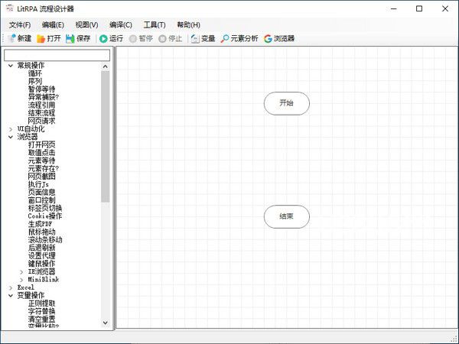The image size is (459, 344).
Task: Select 网页截图 activity
Action: pyautogui.click(x=41, y=176)
